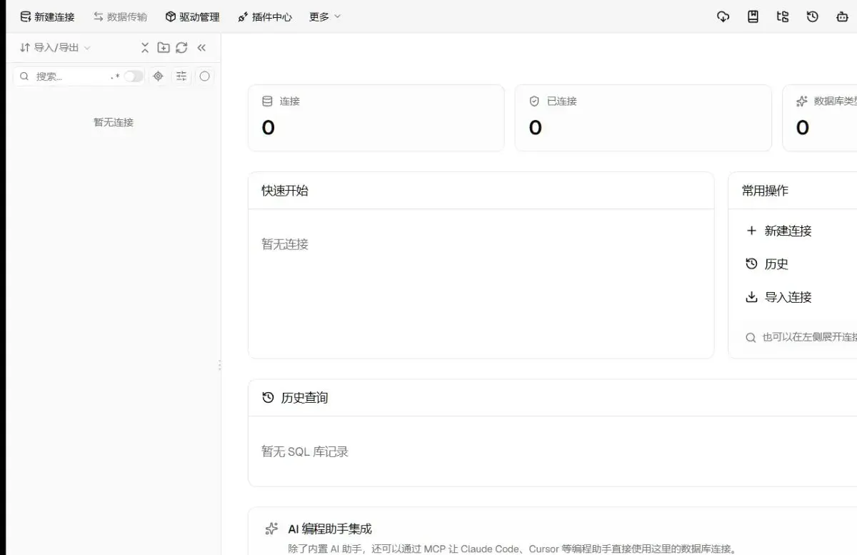The width and height of the screenshot is (857, 555).
Task: Click the 常用操作 panel heading
Action: 765,191
